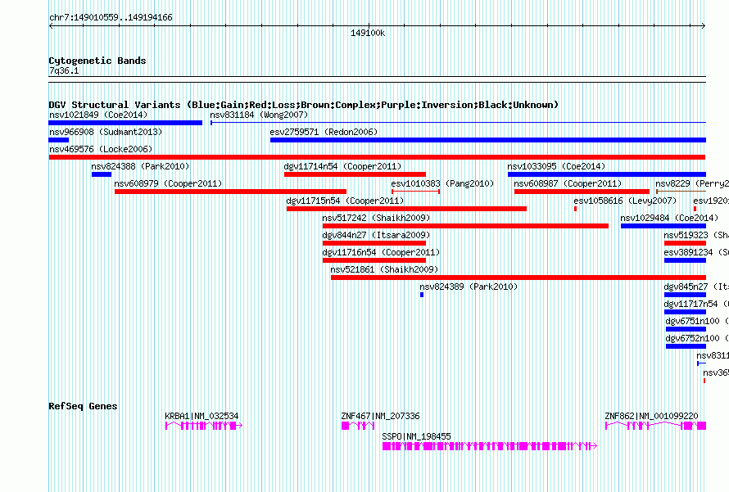Select ZNF467|NM_207336 gene label
The image size is (729, 492).
(380, 416)
